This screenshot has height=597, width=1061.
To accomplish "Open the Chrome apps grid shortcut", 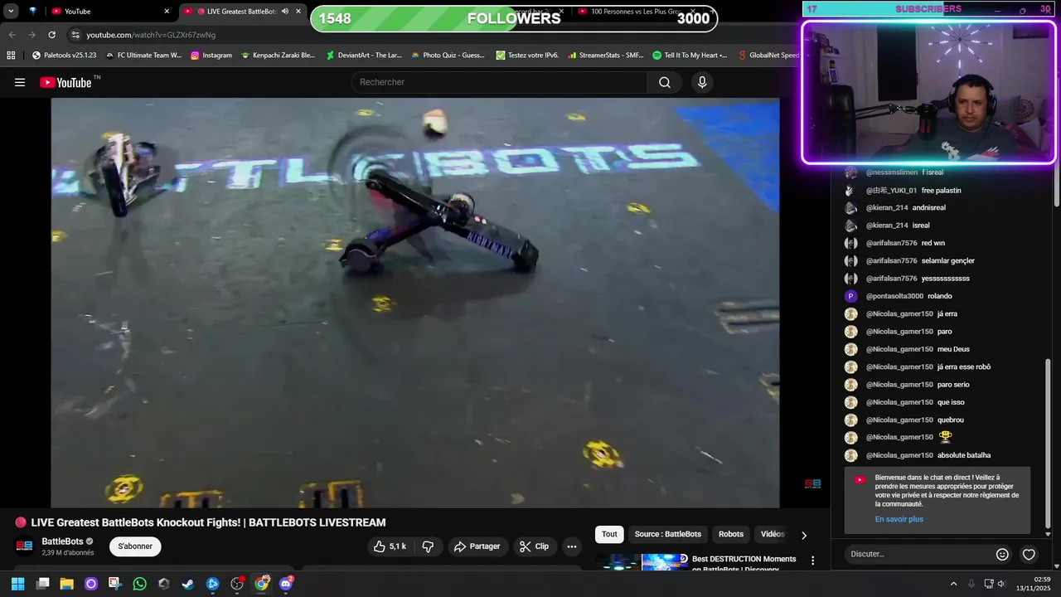I will click(11, 56).
